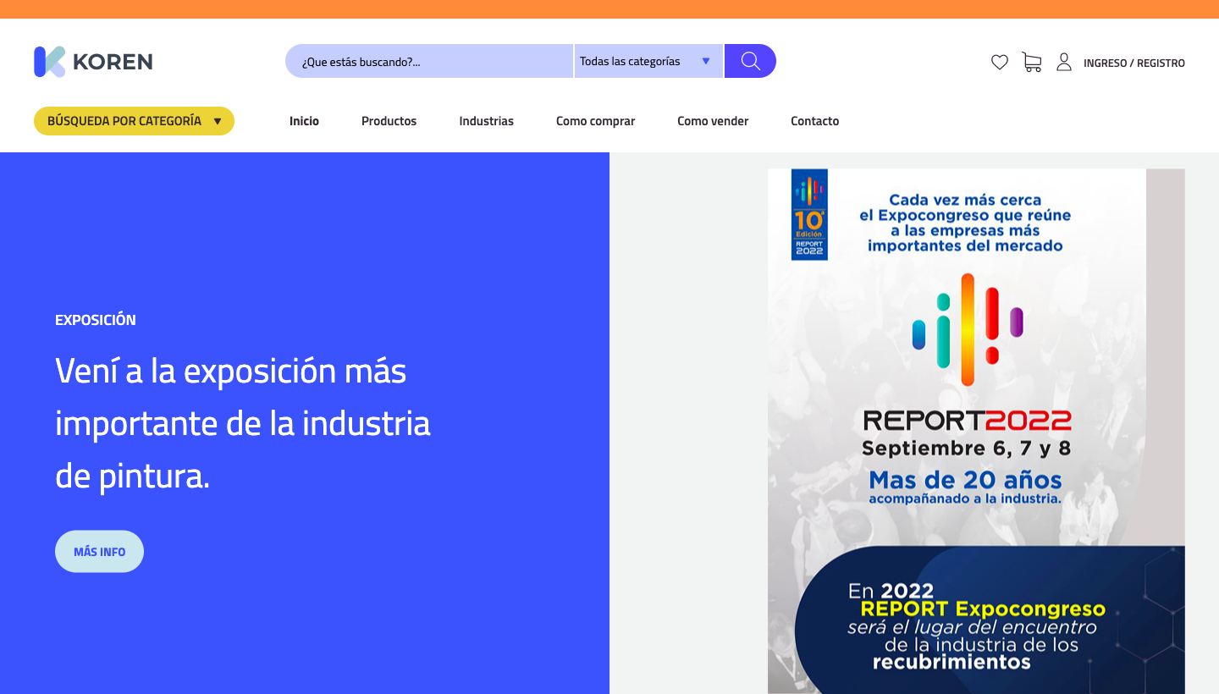The image size is (1219, 694).
Task: Expand 'Búsqueda por categoría' menu
Action: click(x=134, y=121)
